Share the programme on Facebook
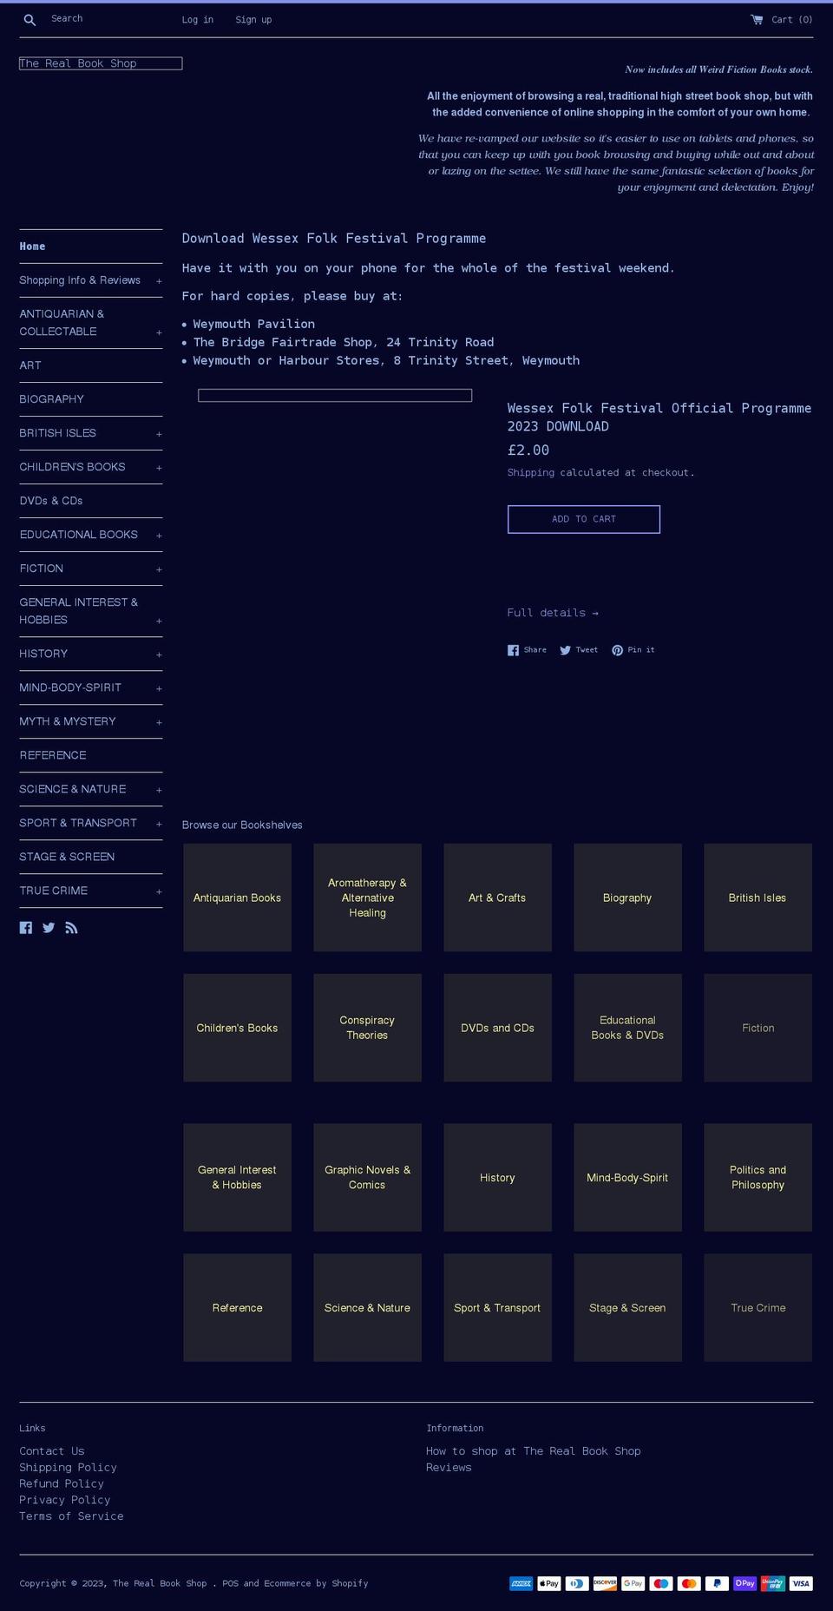The image size is (833, 1611). tap(527, 650)
